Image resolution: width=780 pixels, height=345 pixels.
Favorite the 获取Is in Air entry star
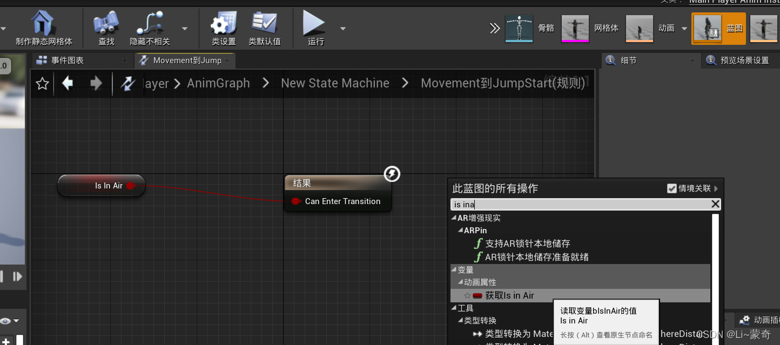point(467,295)
